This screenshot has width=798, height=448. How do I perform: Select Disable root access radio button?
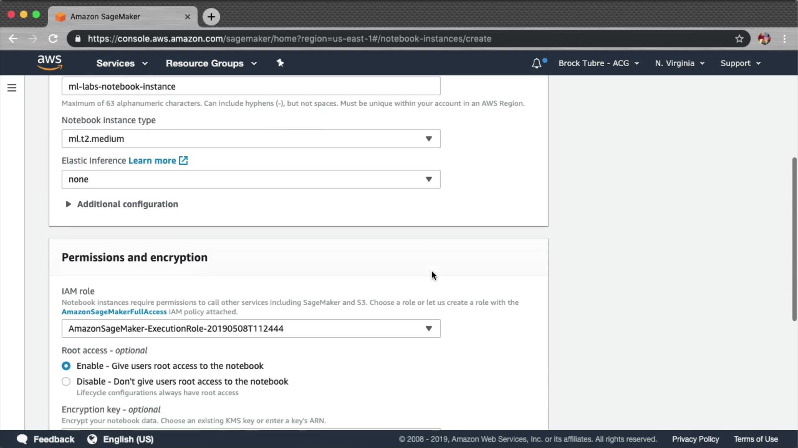(66, 381)
